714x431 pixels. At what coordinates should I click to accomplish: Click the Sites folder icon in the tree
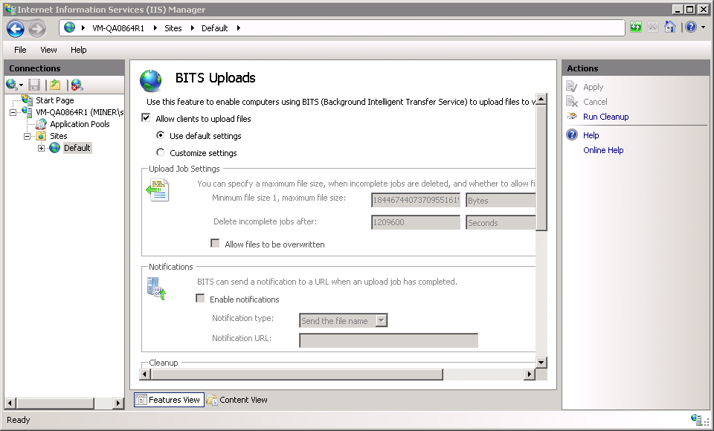[x=42, y=136]
